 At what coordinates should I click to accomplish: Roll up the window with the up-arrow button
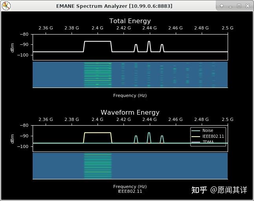(x=222, y=6)
